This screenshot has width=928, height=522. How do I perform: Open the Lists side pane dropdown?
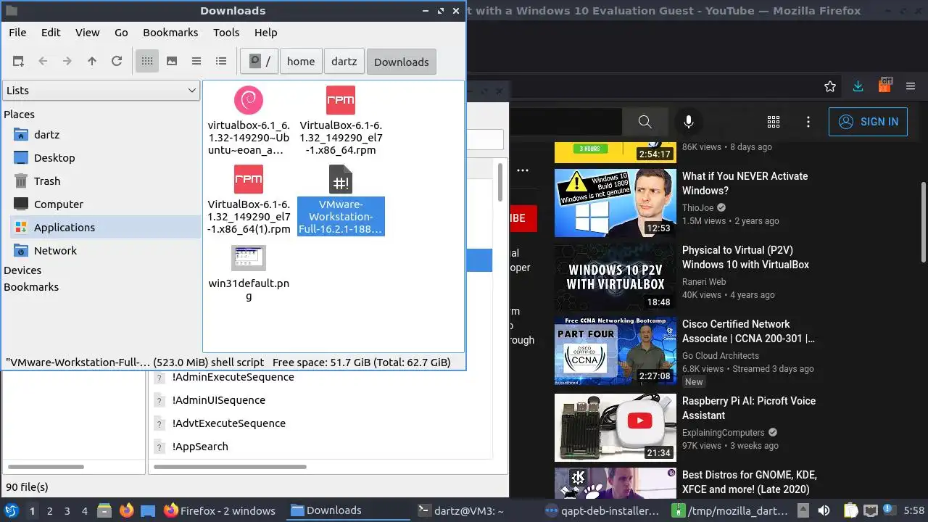click(x=101, y=90)
